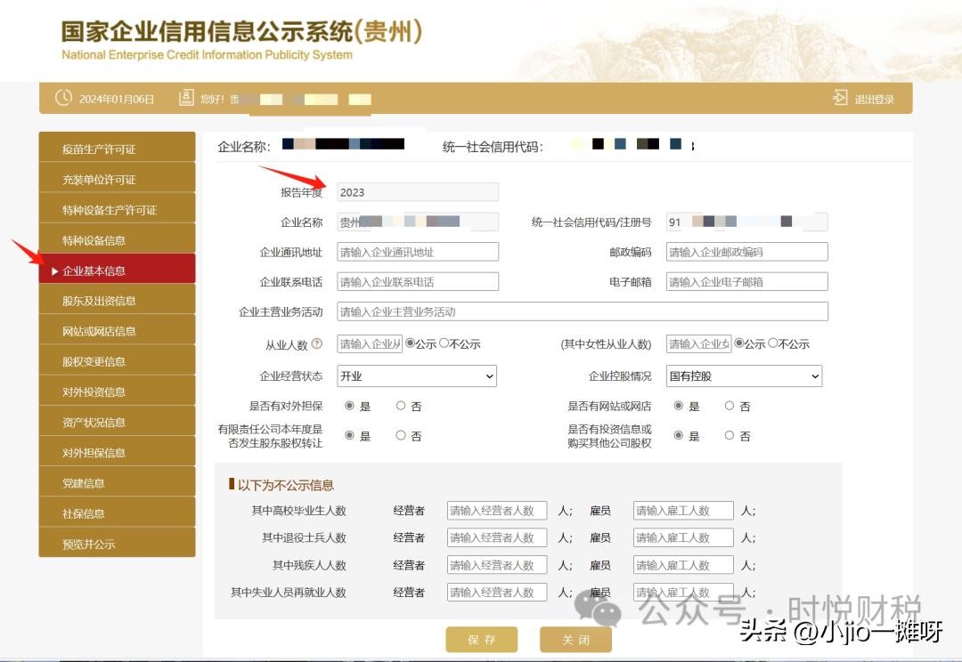The image size is (962, 662).
Task: Select 否 for 是否有网站或网店
Action: [x=730, y=406]
